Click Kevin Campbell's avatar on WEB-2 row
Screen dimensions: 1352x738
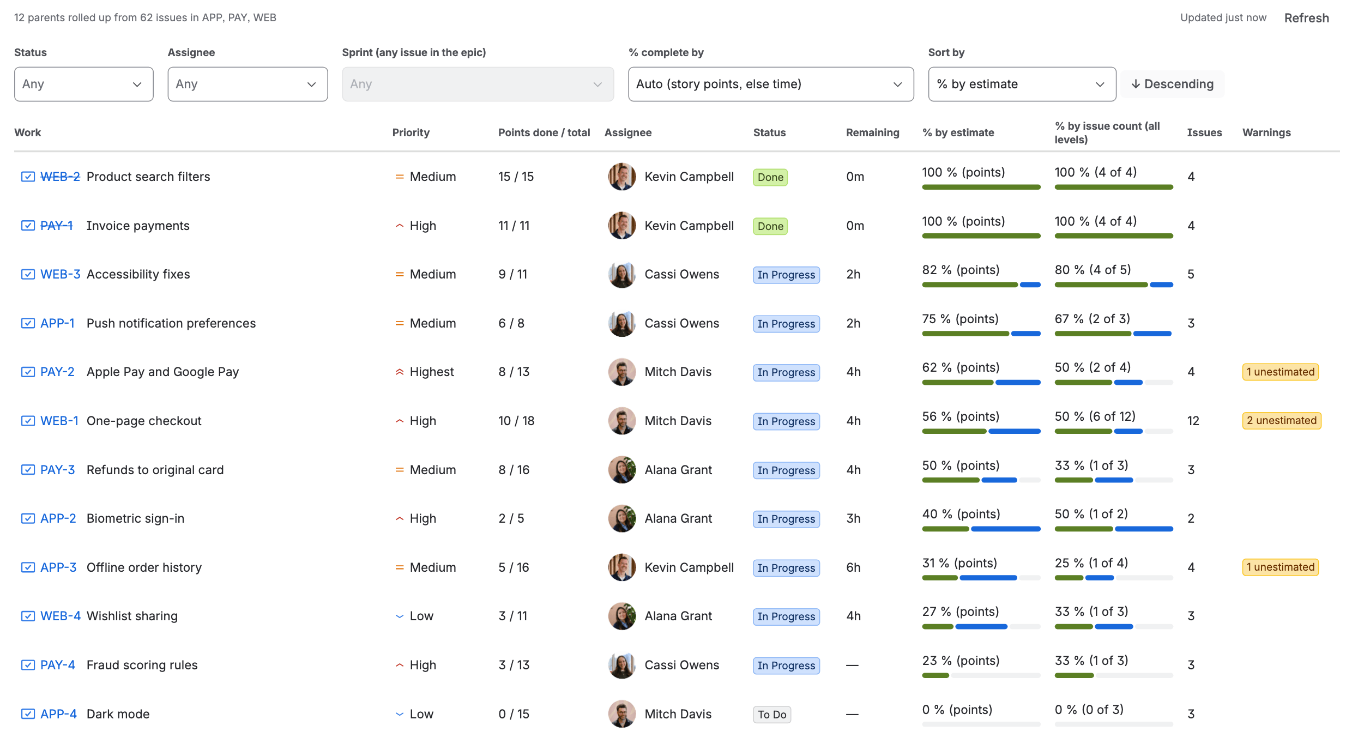point(622,177)
